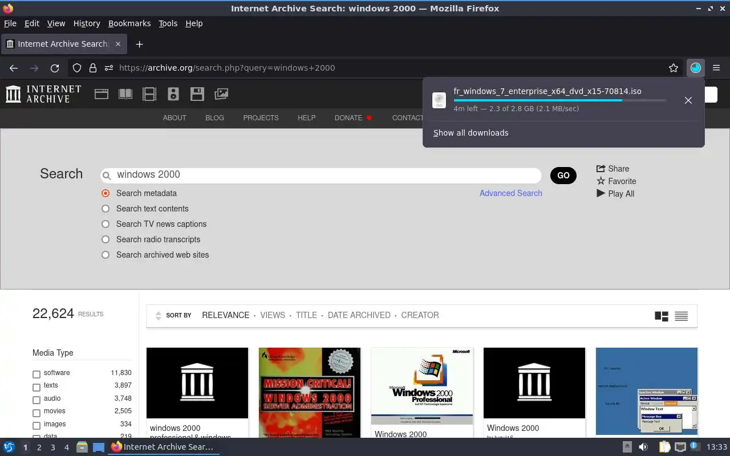Open the Texts (book) section icon
The height and width of the screenshot is (456, 730).
click(x=125, y=94)
